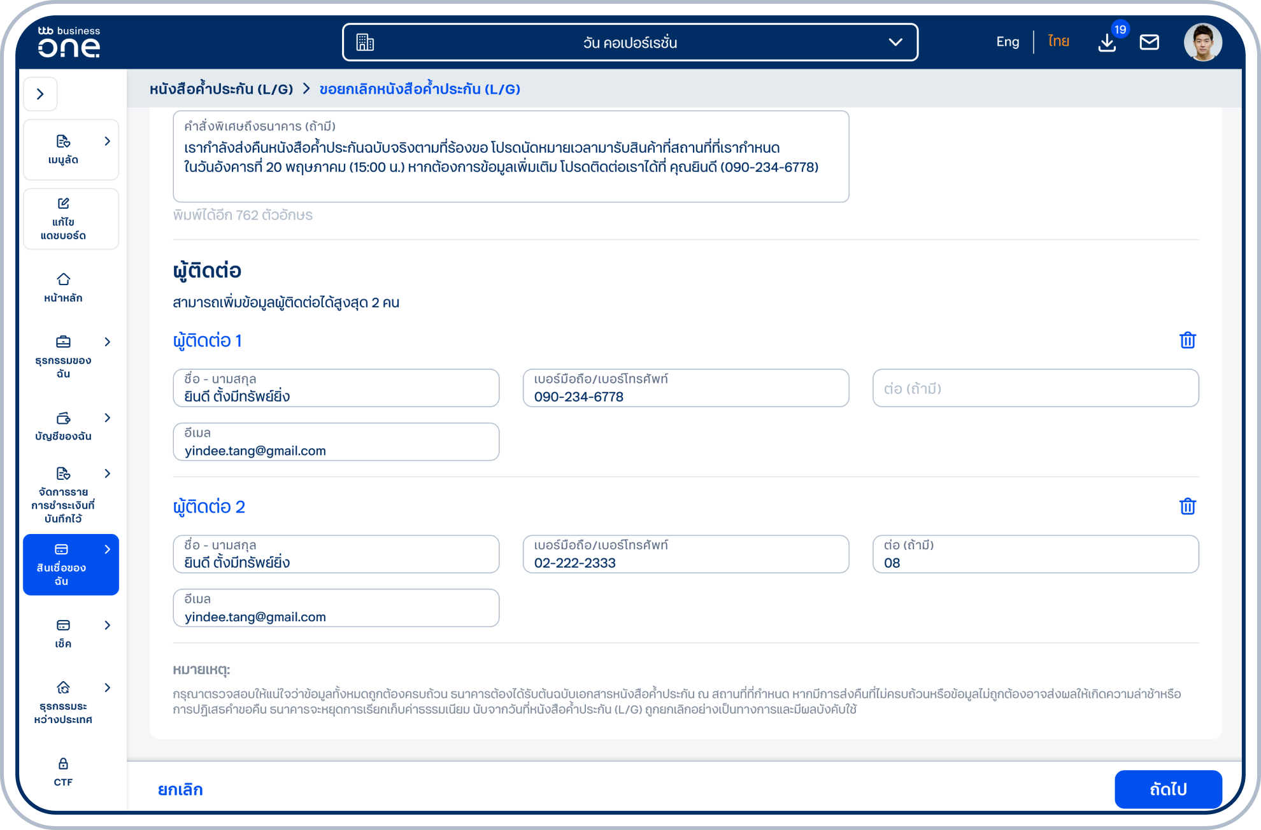Image resolution: width=1261 pixels, height=830 pixels.
Task: Delete contact 2 with trash icon
Action: (1187, 507)
